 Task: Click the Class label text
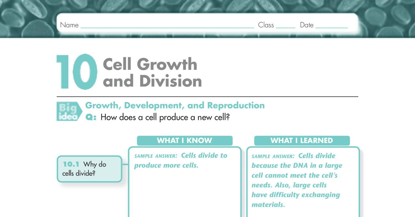point(266,25)
